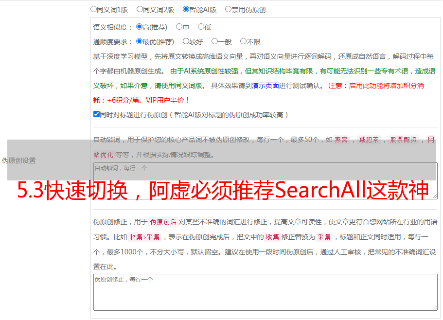Click the 减肥茶 example keyword tag

click(x=369, y=140)
